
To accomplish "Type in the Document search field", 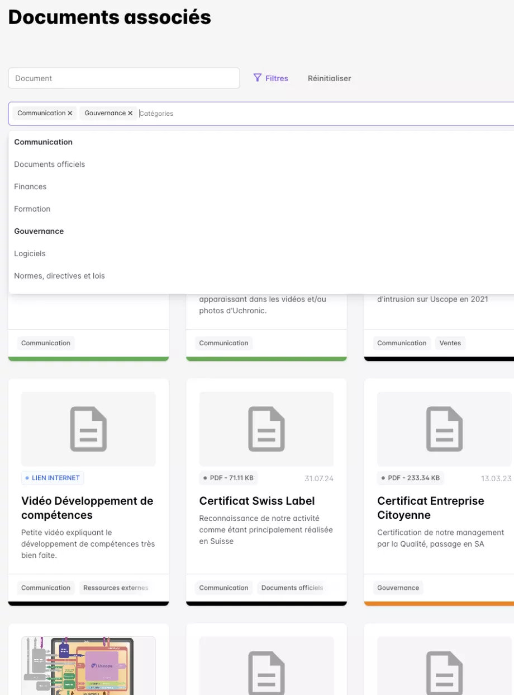I will 123,78.
